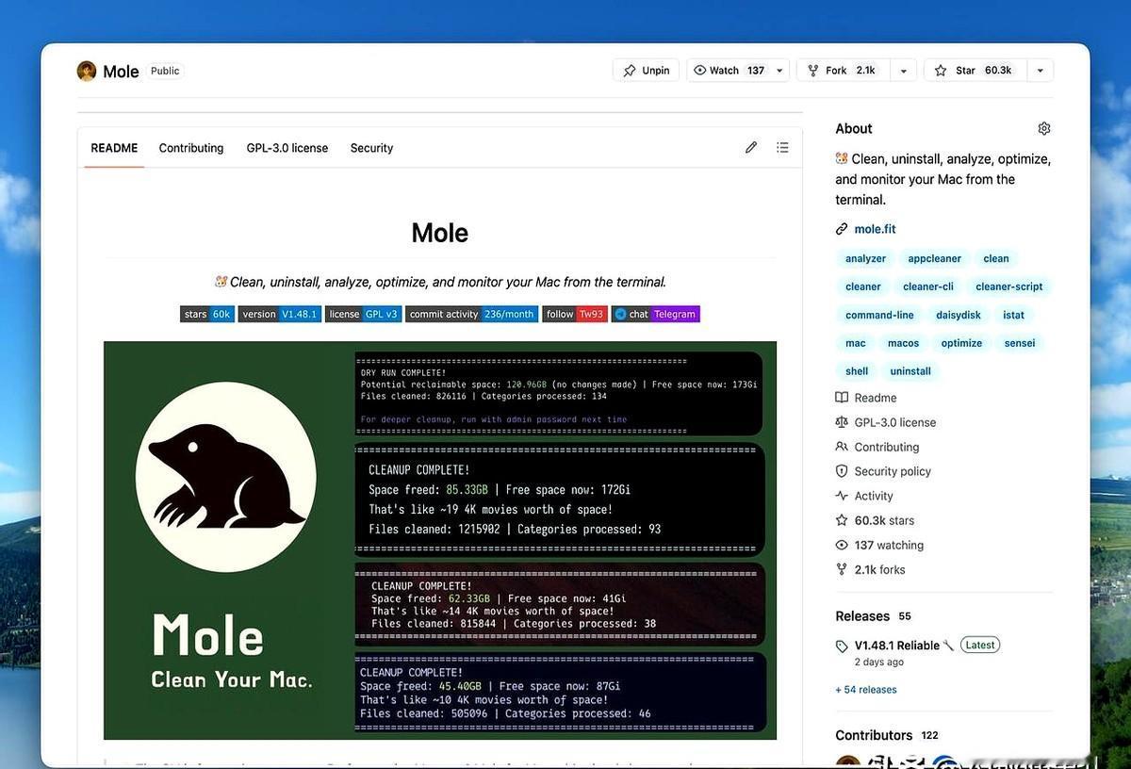Click the follow Tw93 badge
This screenshot has height=769, width=1131.
(x=574, y=314)
